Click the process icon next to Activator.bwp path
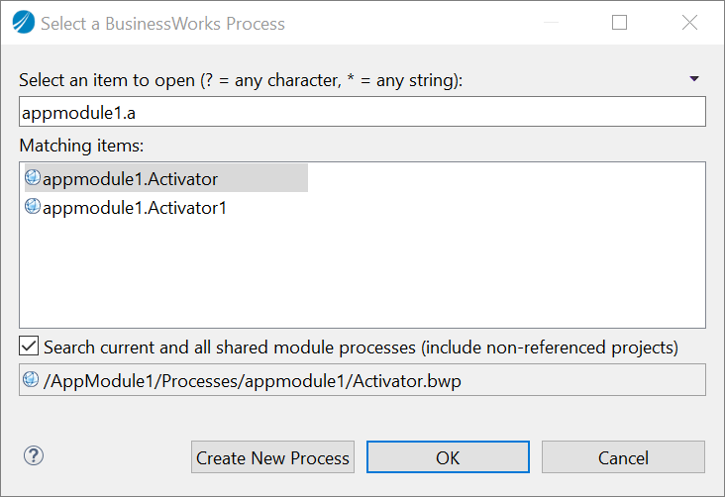This screenshot has width=725, height=497. [x=32, y=379]
